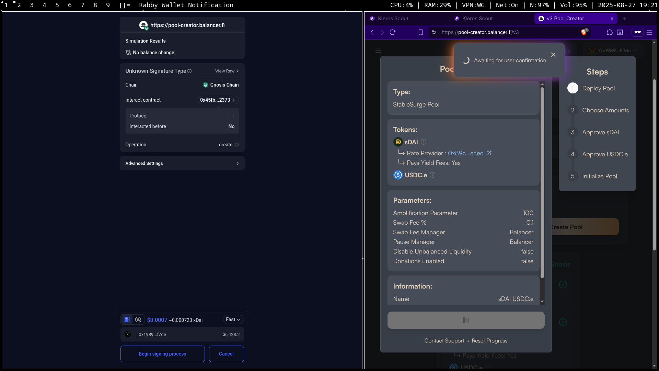The height and width of the screenshot is (371, 659).
Task: Cancel the Rabby signature request
Action: click(226, 354)
